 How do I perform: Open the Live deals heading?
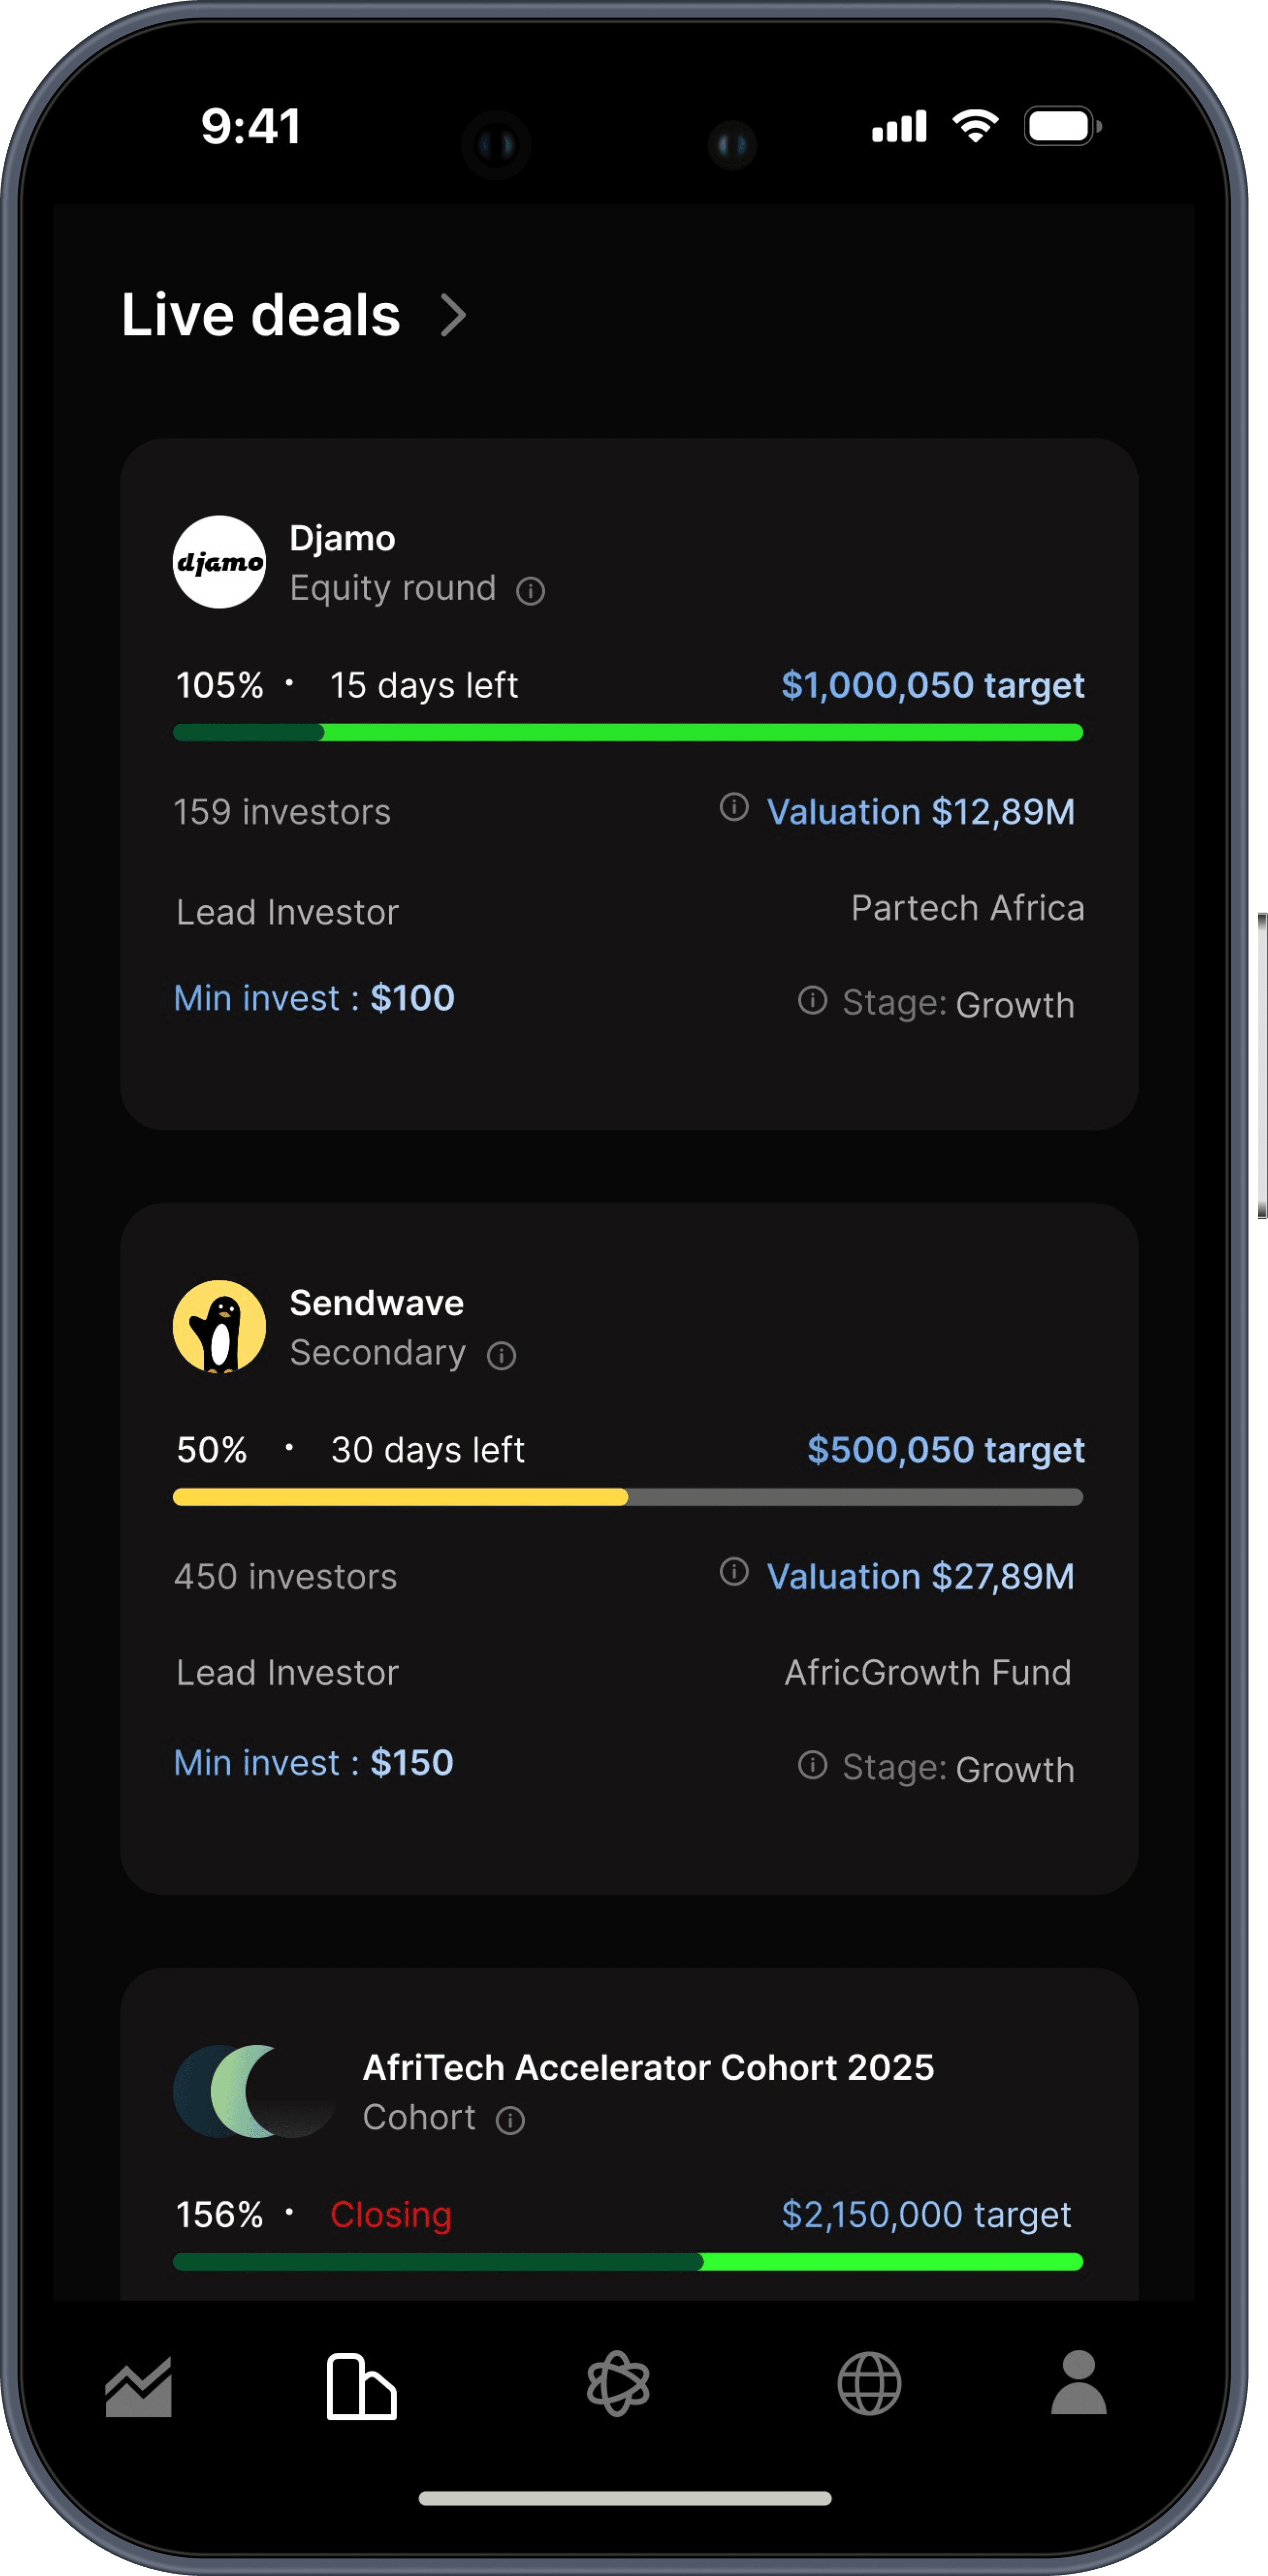261,316
